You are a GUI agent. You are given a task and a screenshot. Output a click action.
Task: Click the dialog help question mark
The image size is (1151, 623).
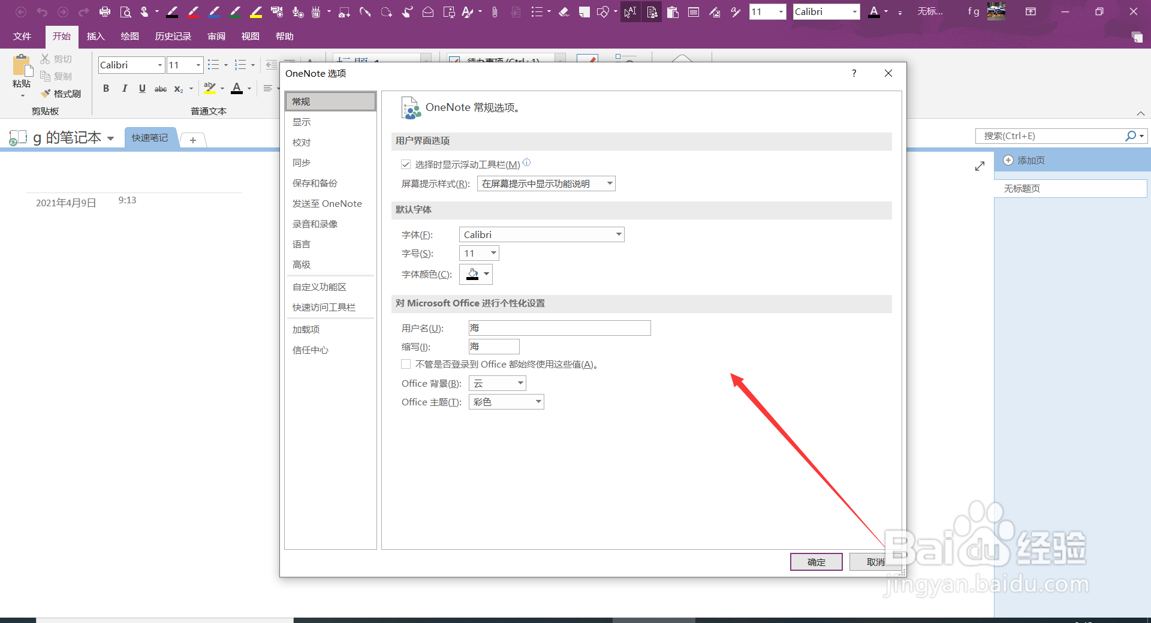(x=854, y=73)
